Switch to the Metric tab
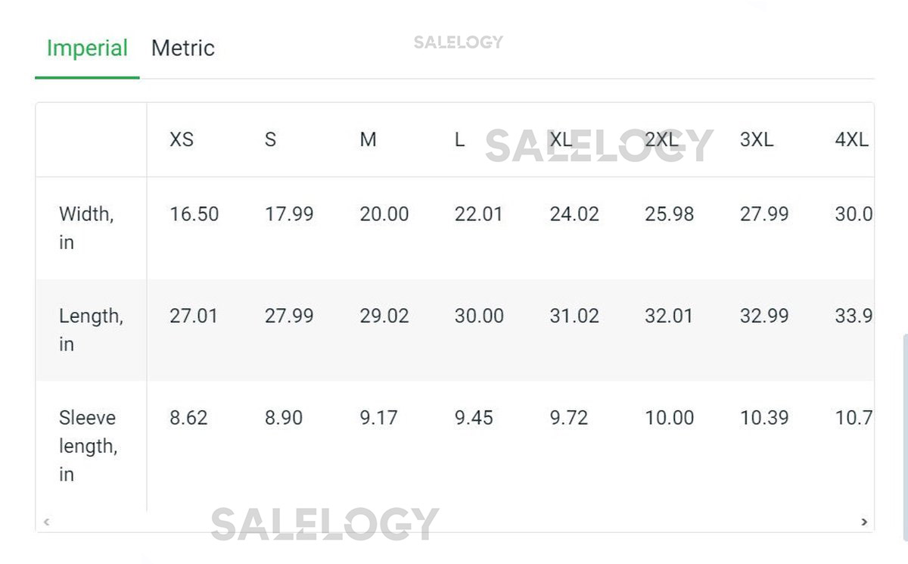The width and height of the screenshot is (908, 564). pos(183,48)
